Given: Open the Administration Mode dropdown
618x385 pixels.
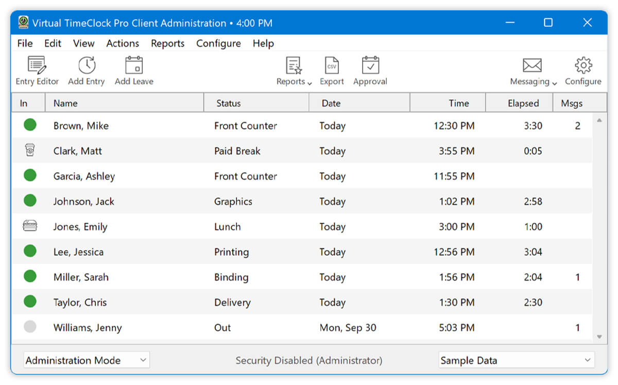Looking at the screenshot, I should pyautogui.click(x=86, y=360).
